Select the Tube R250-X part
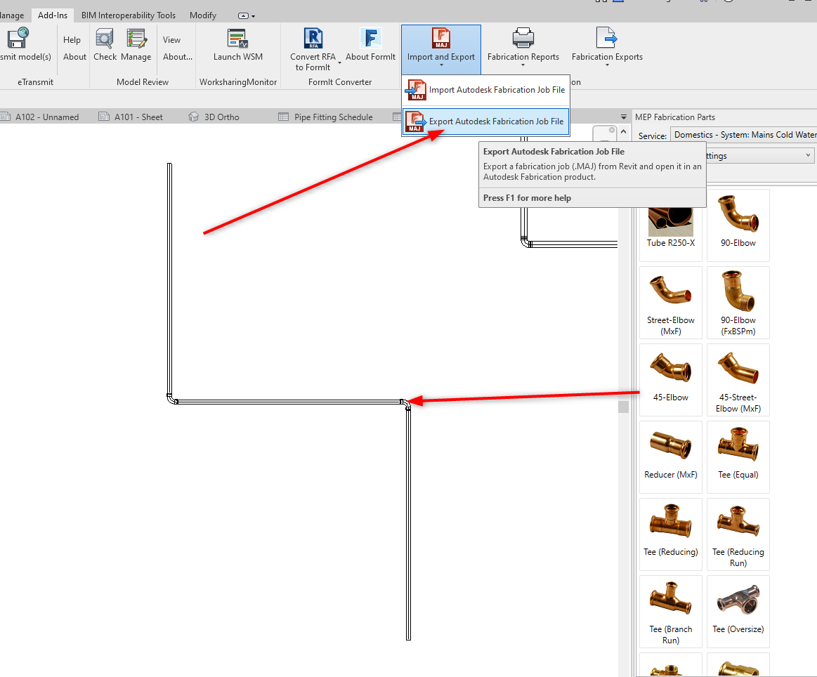Viewport: 817px width, 677px height. click(x=671, y=227)
